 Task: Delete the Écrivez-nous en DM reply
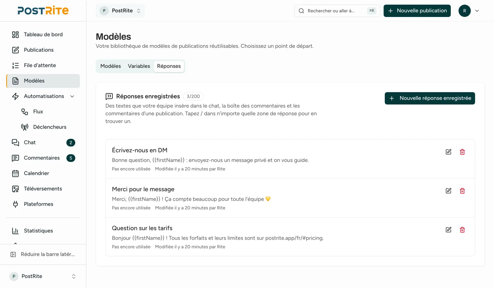point(462,152)
